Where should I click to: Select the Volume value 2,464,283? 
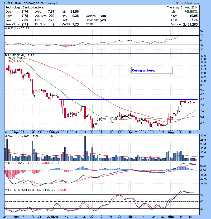click(x=190, y=25)
